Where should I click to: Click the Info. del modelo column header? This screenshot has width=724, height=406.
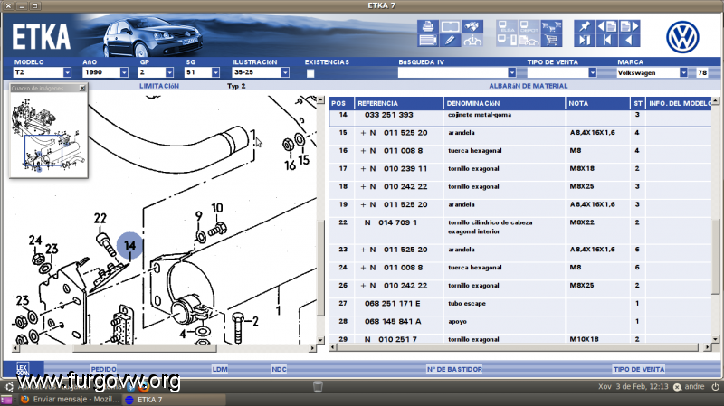[x=679, y=103]
